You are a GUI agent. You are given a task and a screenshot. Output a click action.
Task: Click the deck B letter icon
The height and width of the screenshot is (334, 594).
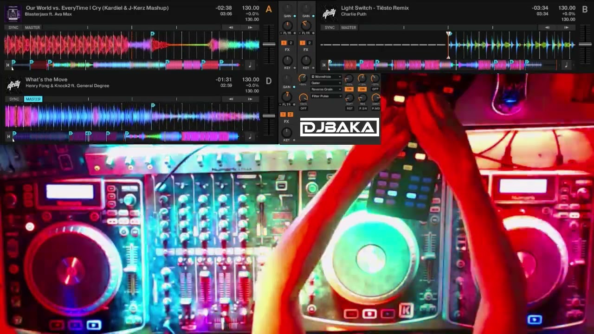click(x=585, y=9)
